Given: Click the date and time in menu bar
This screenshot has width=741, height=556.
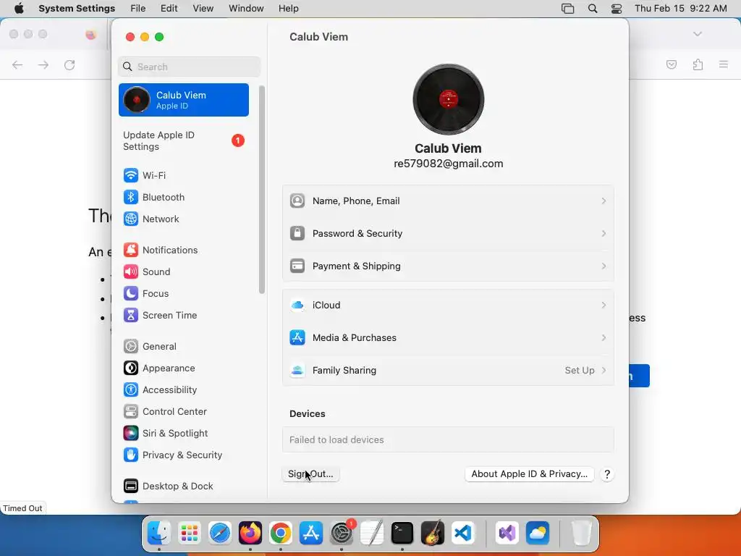Looking at the screenshot, I should click(x=680, y=9).
